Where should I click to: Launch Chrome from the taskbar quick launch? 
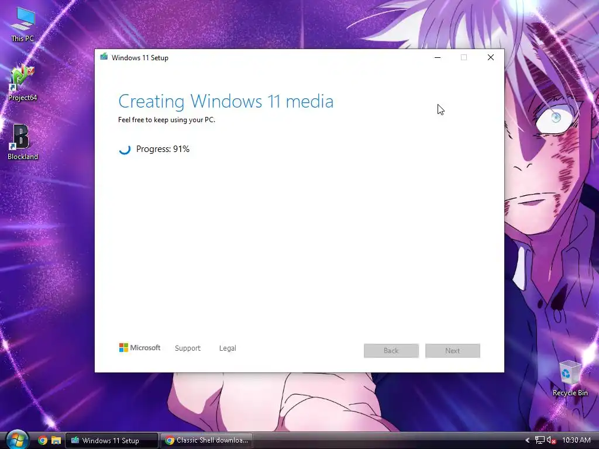coord(42,440)
